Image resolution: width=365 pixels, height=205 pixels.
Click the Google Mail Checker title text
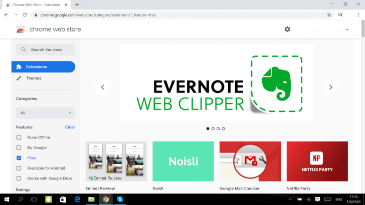coord(240,188)
